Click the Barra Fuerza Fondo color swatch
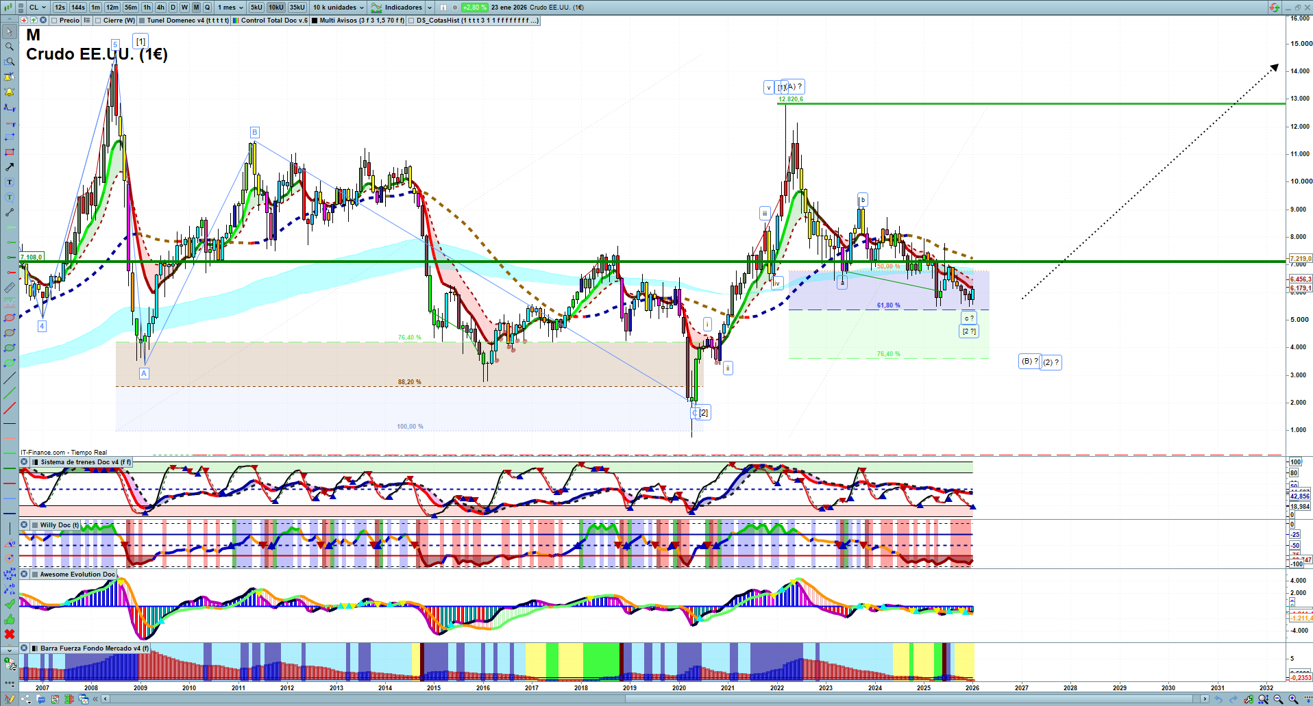The image size is (1313, 706). click(34, 648)
